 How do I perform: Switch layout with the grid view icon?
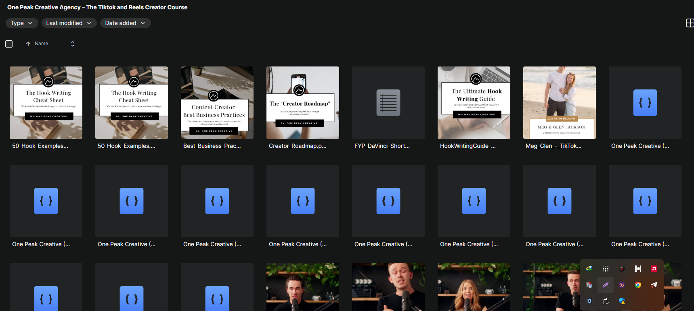pyautogui.click(x=690, y=23)
